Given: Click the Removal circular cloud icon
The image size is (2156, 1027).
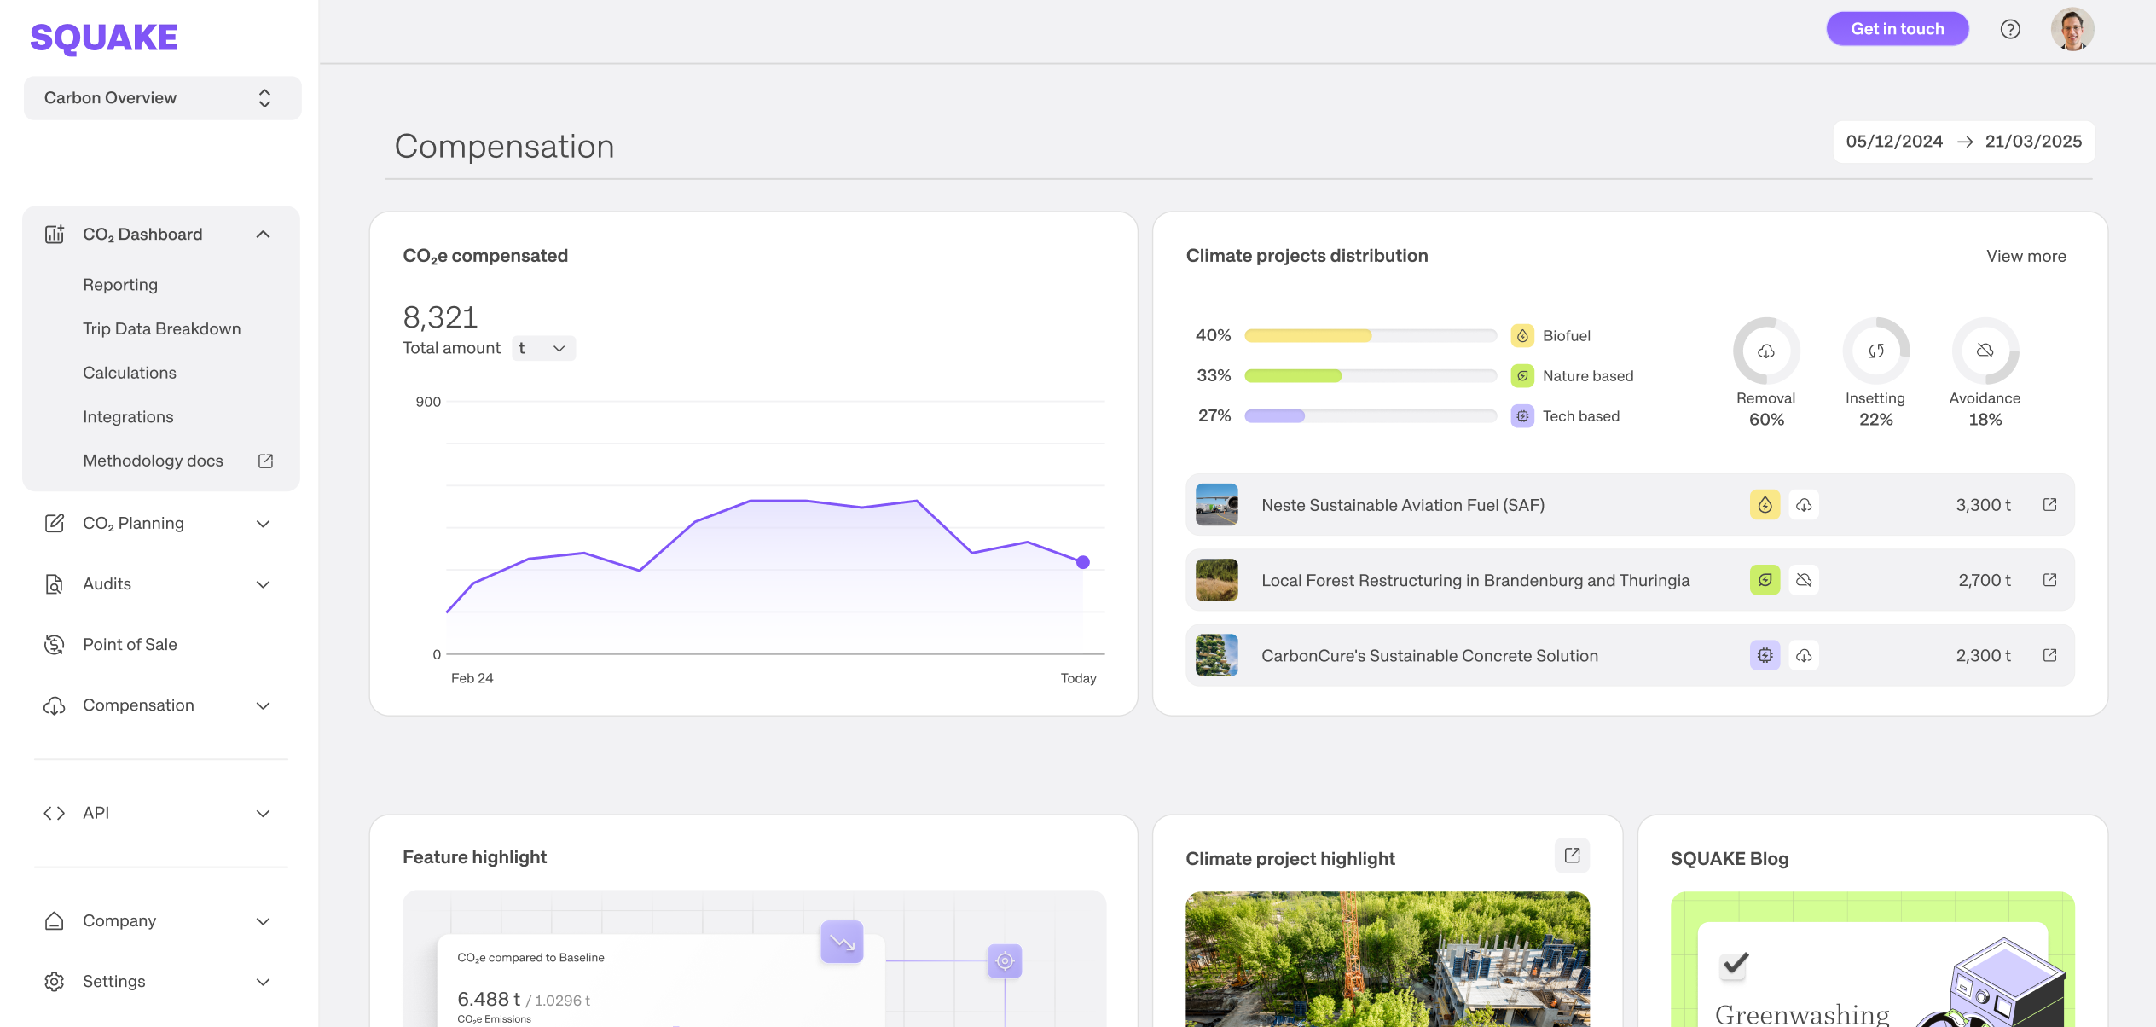Looking at the screenshot, I should [x=1765, y=351].
